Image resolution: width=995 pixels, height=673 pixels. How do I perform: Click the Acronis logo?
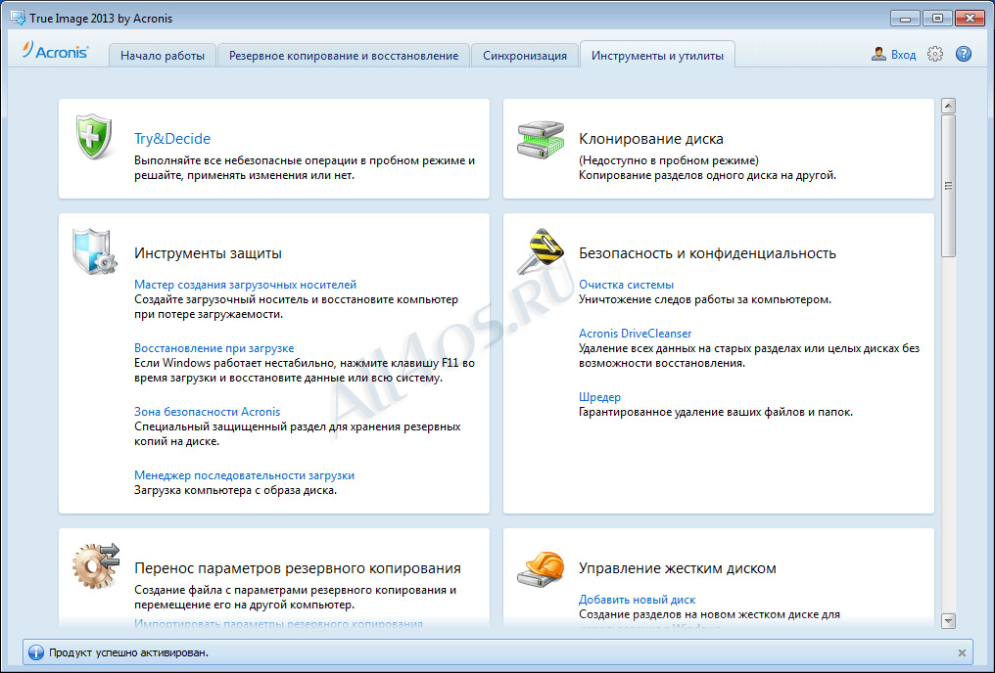click(x=55, y=51)
